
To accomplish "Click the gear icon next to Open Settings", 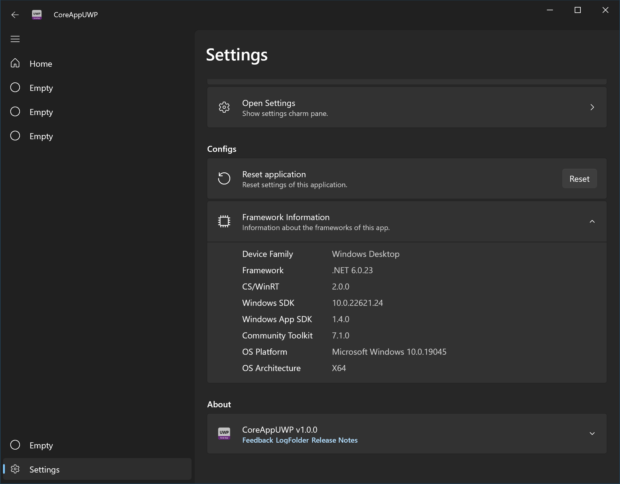I will tap(224, 107).
